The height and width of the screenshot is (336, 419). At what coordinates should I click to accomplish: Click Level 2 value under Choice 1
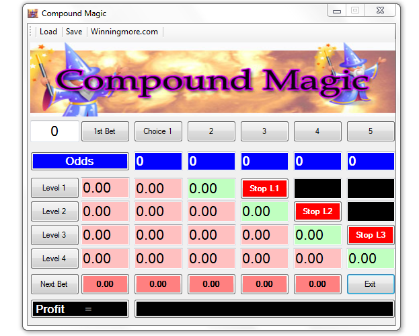pos(158,211)
